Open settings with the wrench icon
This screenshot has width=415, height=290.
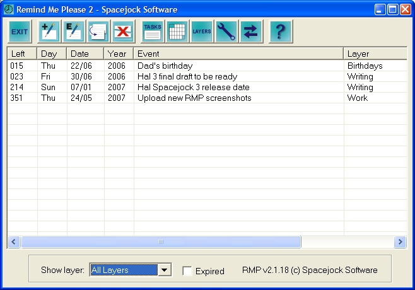point(226,31)
